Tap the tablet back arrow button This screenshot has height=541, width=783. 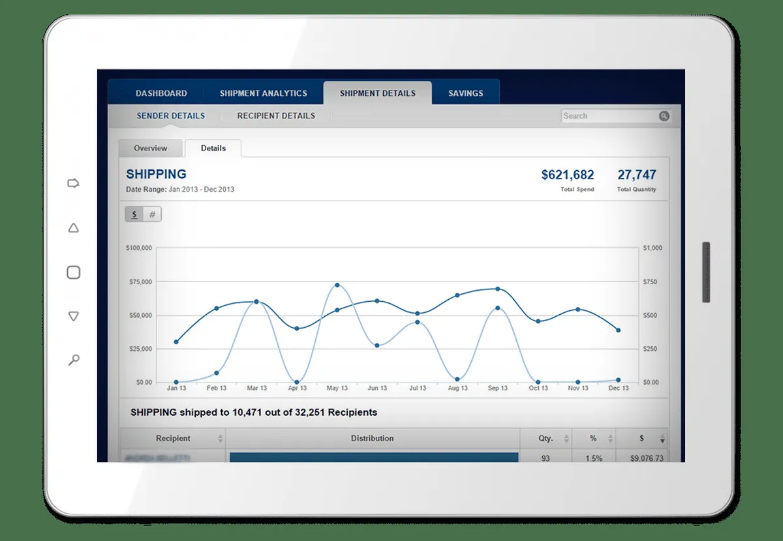pos(74,184)
